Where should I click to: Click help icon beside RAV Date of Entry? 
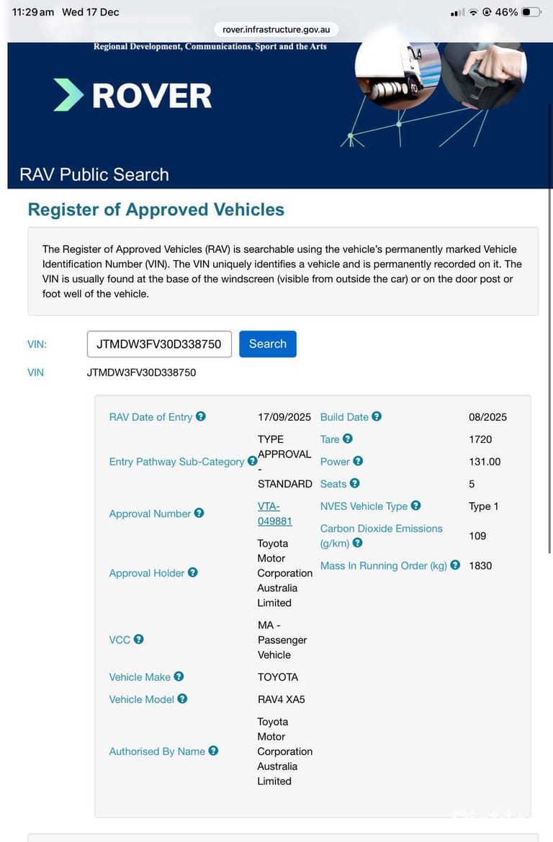pyautogui.click(x=201, y=416)
